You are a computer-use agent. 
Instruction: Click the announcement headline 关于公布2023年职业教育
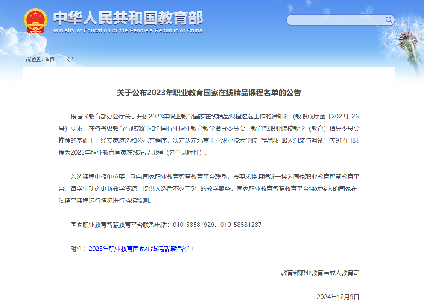pyautogui.click(x=209, y=93)
